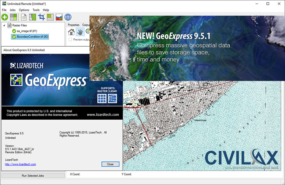285x185 pixels.
Task: Click green check icon beside as_image.tif
Action: (x=14, y=31)
